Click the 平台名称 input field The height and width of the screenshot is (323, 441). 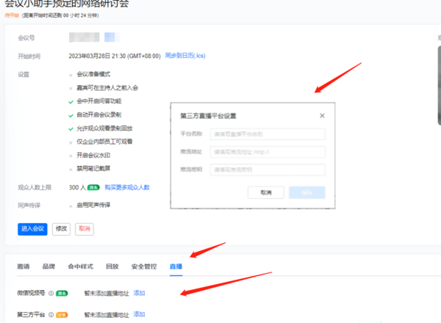[x=268, y=134]
